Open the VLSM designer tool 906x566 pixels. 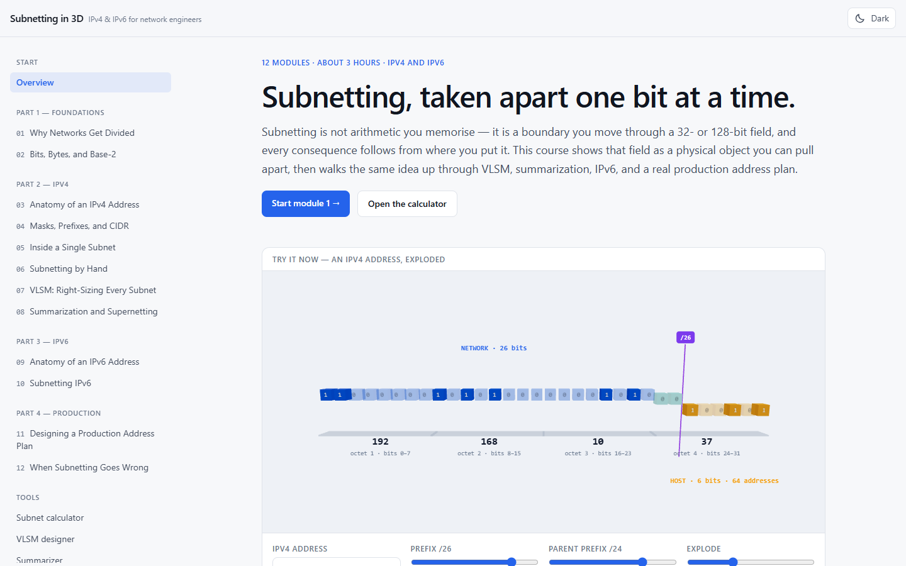coord(91,539)
